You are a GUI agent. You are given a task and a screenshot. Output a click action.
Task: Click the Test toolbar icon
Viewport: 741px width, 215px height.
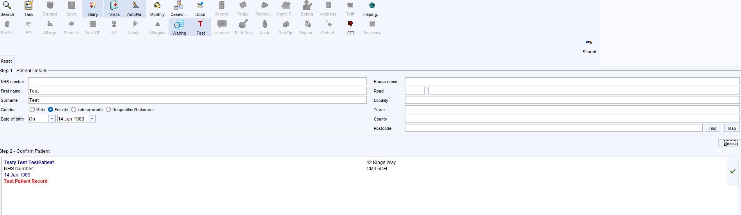point(201,28)
